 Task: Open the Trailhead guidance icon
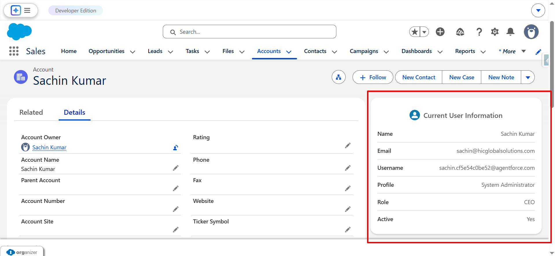[460, 32]
